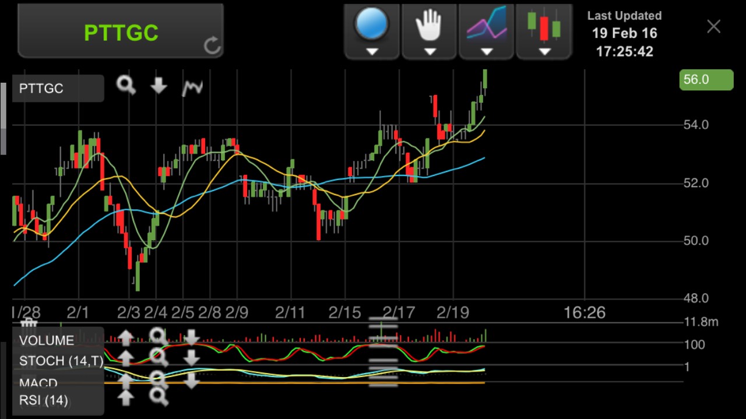746x419 pixels.
Task: Open the wave line-style icon for PTTGC
Action: 192,87
